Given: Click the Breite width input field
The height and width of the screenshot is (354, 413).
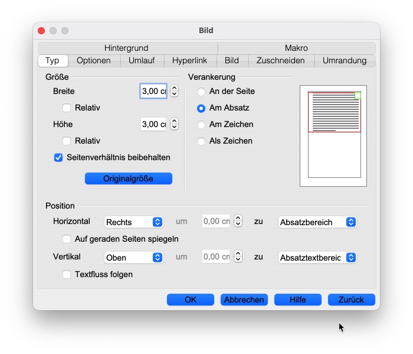Looking at the screenshot, I should 153,91.
